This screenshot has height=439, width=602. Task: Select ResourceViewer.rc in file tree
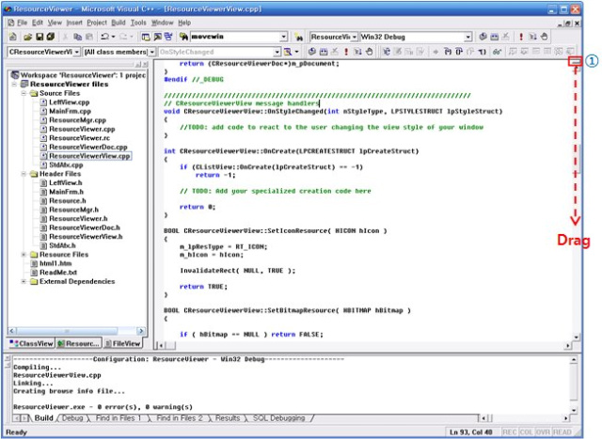[x=79, y=138]
